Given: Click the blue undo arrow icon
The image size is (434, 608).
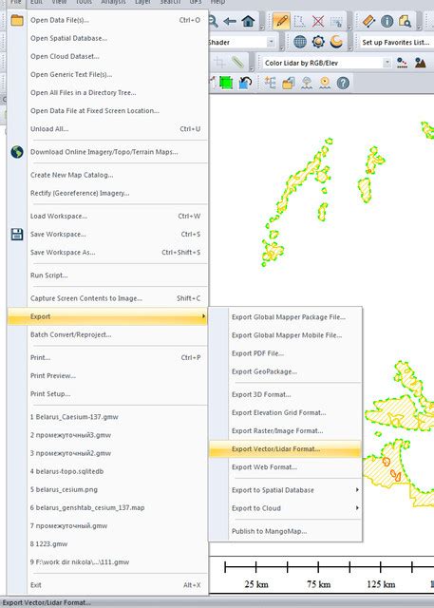Looking at the screenshot, I should [245, 83].
